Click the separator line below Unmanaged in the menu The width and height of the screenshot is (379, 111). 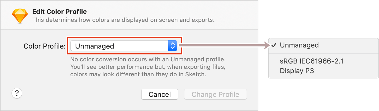tap(324, 53)
